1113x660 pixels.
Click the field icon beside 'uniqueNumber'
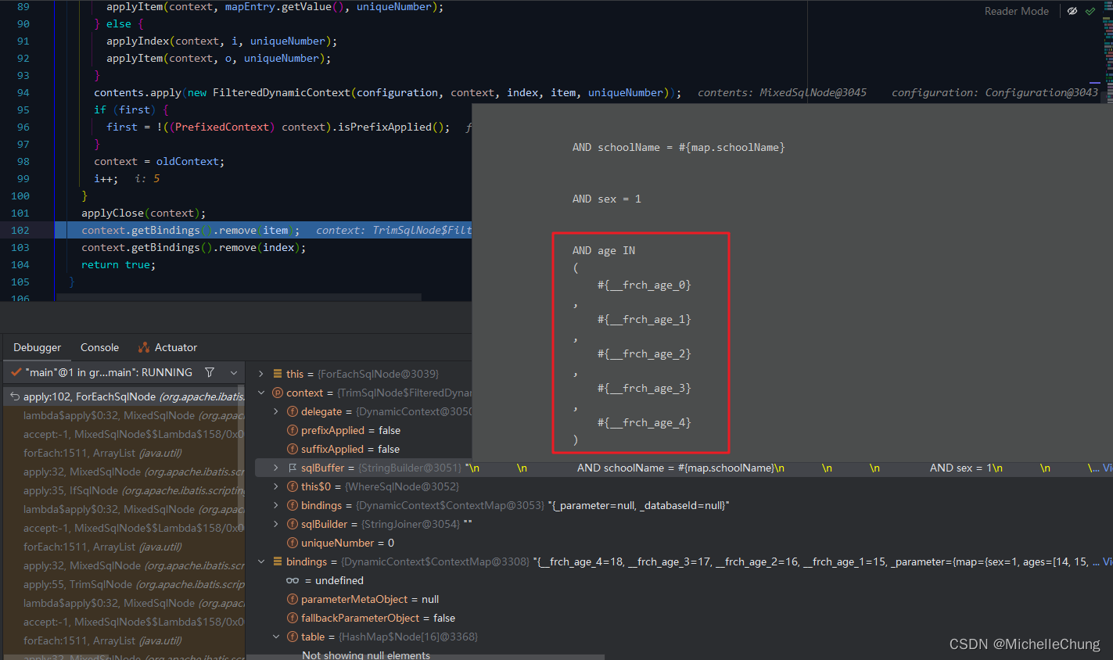(x=293, y=543)
